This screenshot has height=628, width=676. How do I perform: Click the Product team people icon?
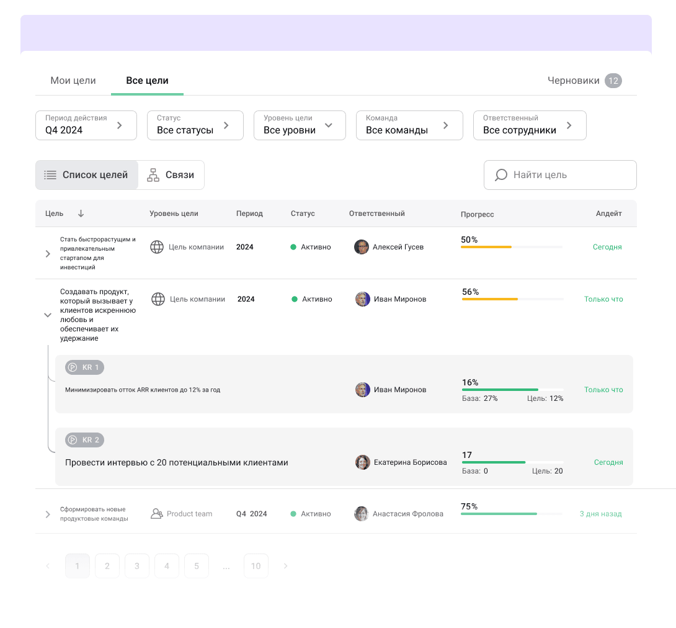tap(157, 514)
